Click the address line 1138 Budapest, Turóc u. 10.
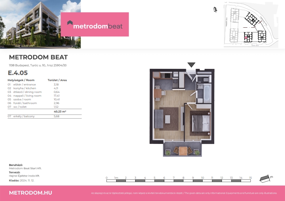This screenshot has height=201, width=285. (38, 65)
